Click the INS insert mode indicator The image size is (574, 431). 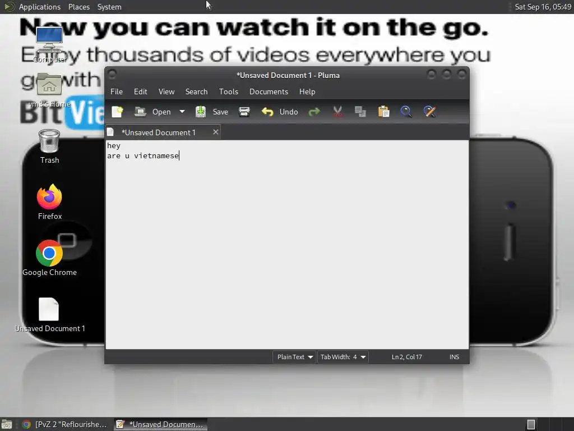(454, 357)
